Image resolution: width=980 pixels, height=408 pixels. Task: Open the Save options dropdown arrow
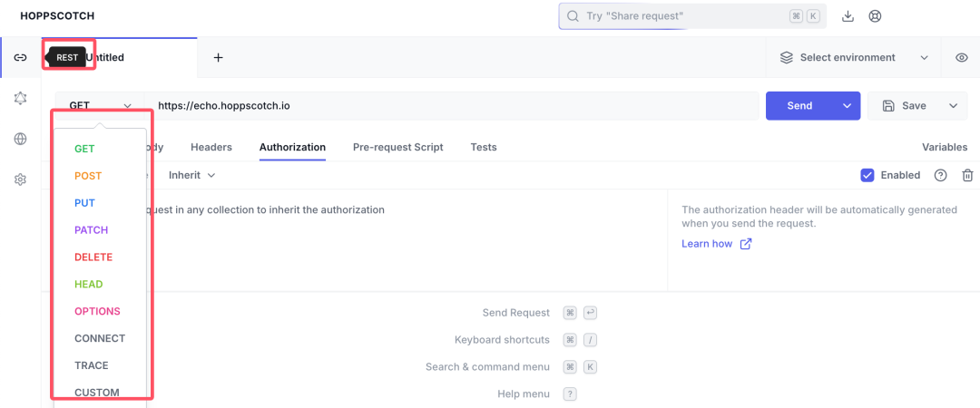pos(953,106)
